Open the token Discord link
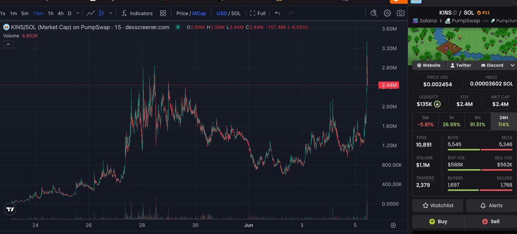The image size is (517, 234). (x=492, y=65)
